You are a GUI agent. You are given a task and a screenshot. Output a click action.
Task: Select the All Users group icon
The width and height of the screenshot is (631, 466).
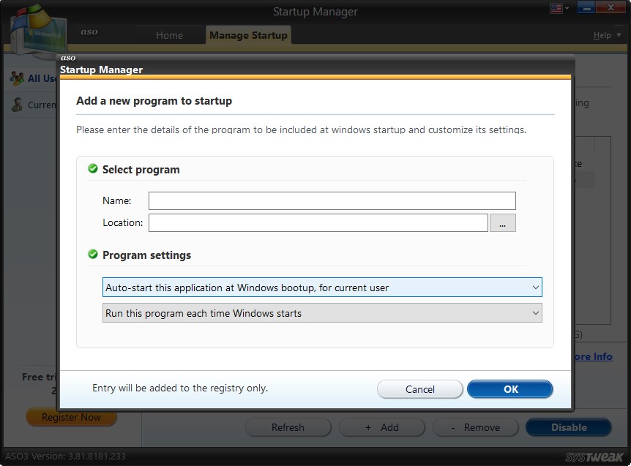tap(15, 78)
